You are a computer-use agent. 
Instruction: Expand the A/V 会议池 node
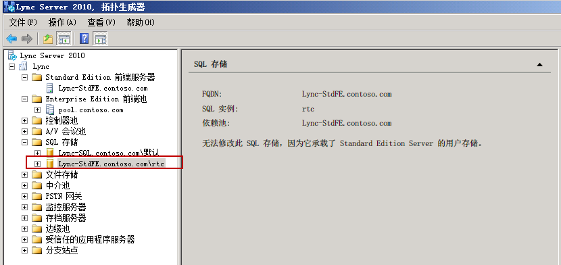point(25,131)
